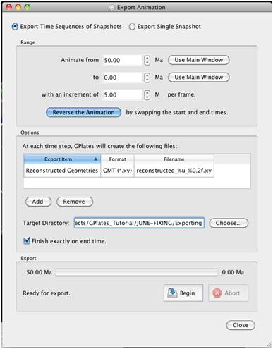Click the Target Directory path field
The width and height of the screenshot is (273, 349).
coord(139,223)
